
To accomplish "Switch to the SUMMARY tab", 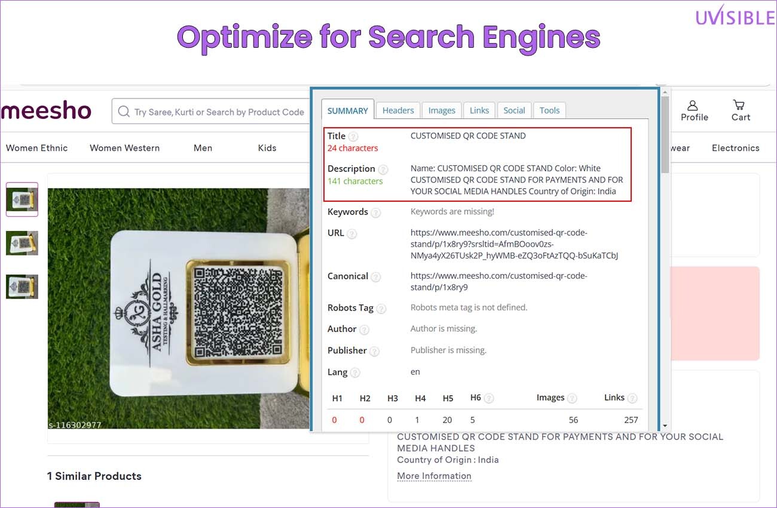I will tap(348, 110).
